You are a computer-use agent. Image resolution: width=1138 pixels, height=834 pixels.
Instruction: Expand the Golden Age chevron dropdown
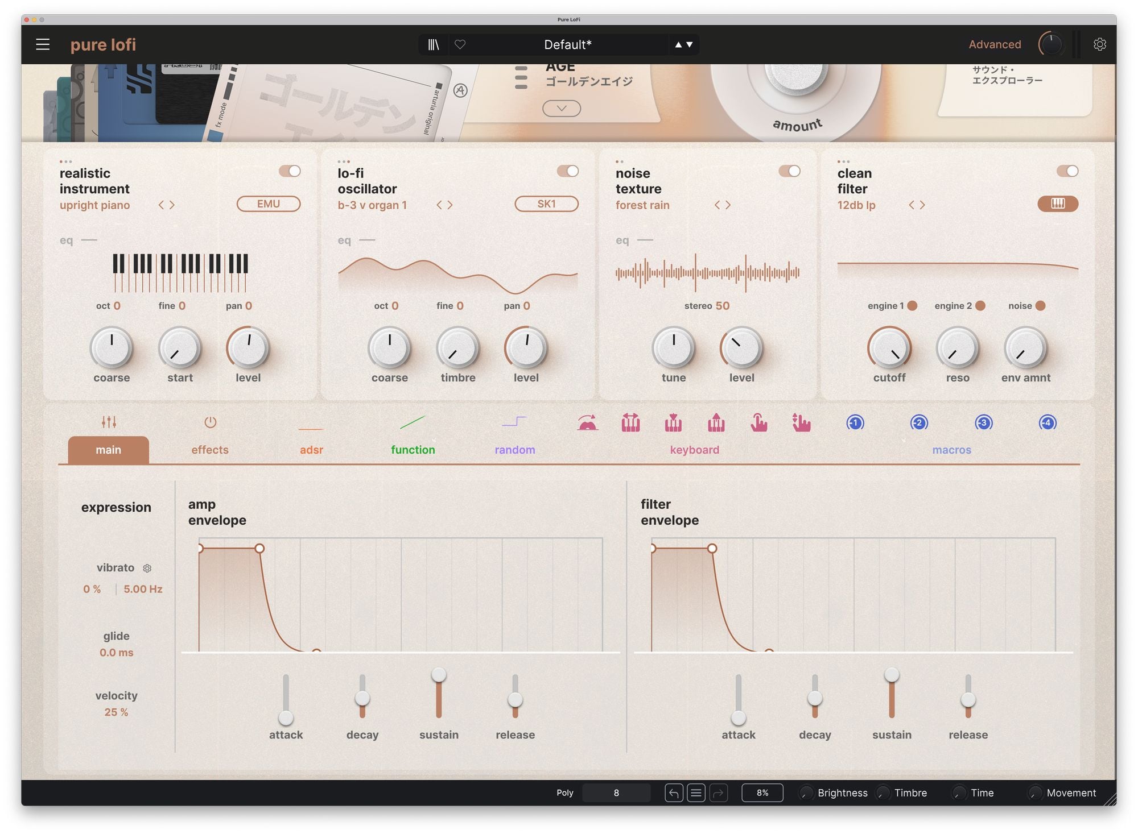(x=562, y=108)
